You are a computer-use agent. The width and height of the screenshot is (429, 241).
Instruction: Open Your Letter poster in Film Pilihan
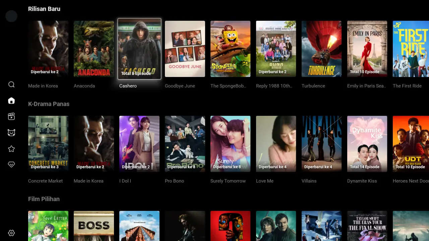[x=48, y=226]
